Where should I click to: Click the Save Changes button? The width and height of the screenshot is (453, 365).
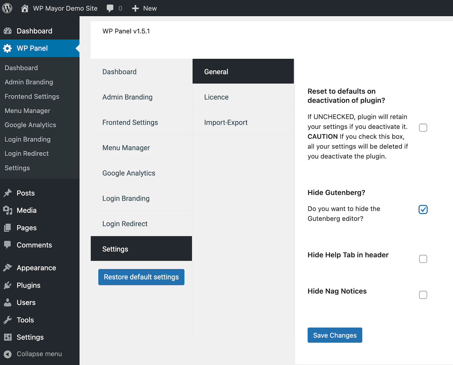tap(335, 335)
